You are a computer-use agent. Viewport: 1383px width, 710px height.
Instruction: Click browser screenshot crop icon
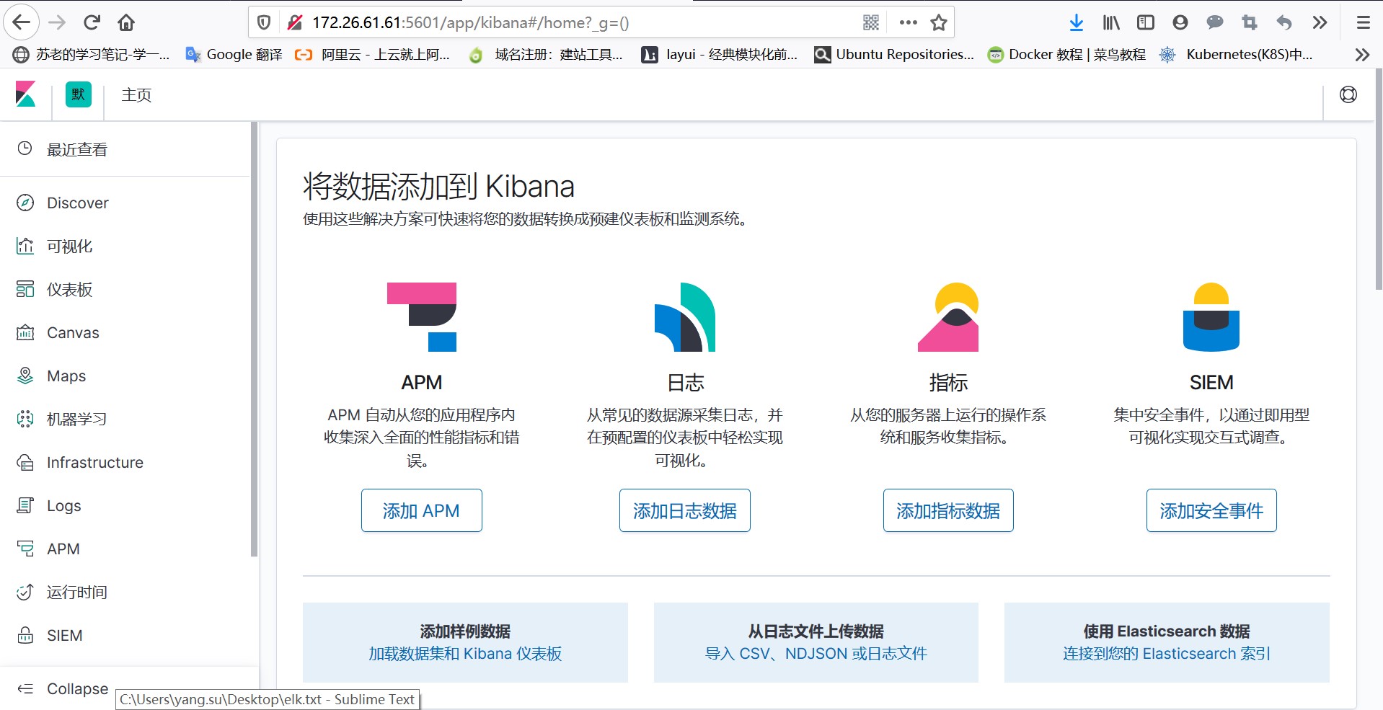pyautogui.click(x=1250, y=22)
